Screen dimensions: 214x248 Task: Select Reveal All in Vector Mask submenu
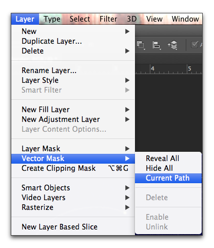point(168,158)
